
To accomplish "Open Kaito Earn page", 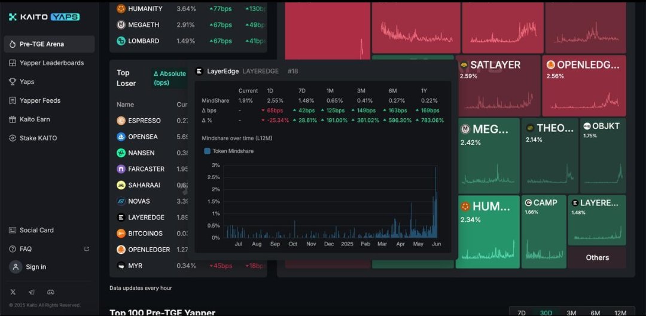I will point(49,119).
